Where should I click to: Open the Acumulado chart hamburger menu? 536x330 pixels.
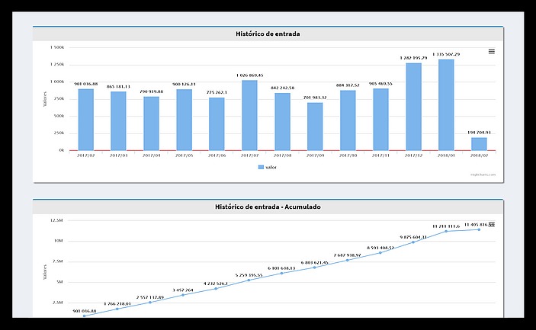[x=491, y=225]
